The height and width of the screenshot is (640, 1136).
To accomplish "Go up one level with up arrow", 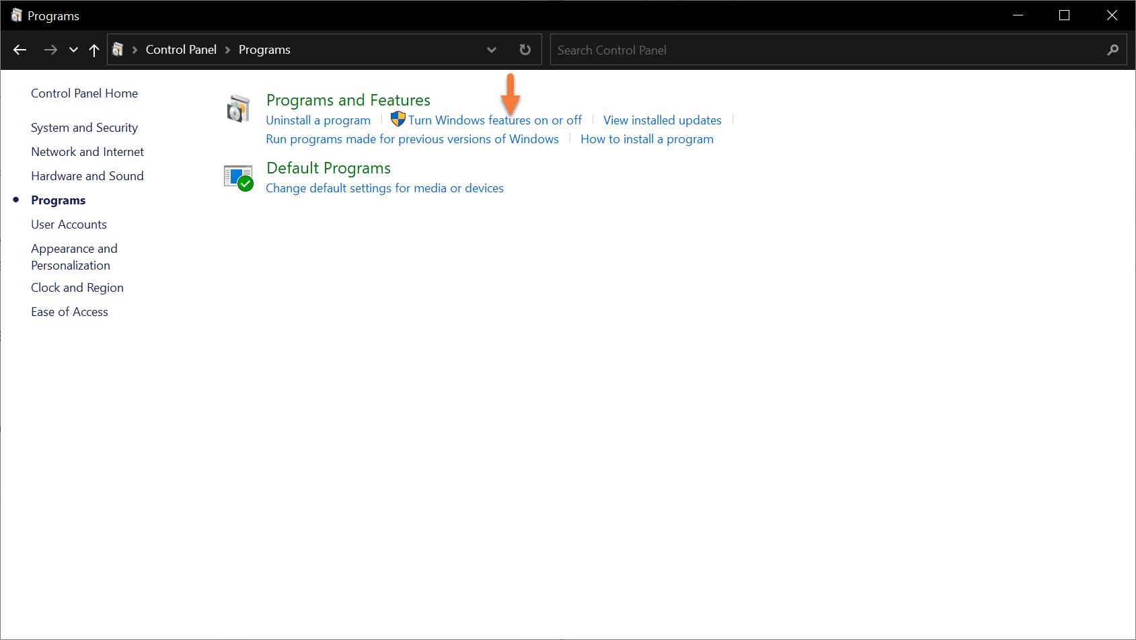I will point(94,50).
